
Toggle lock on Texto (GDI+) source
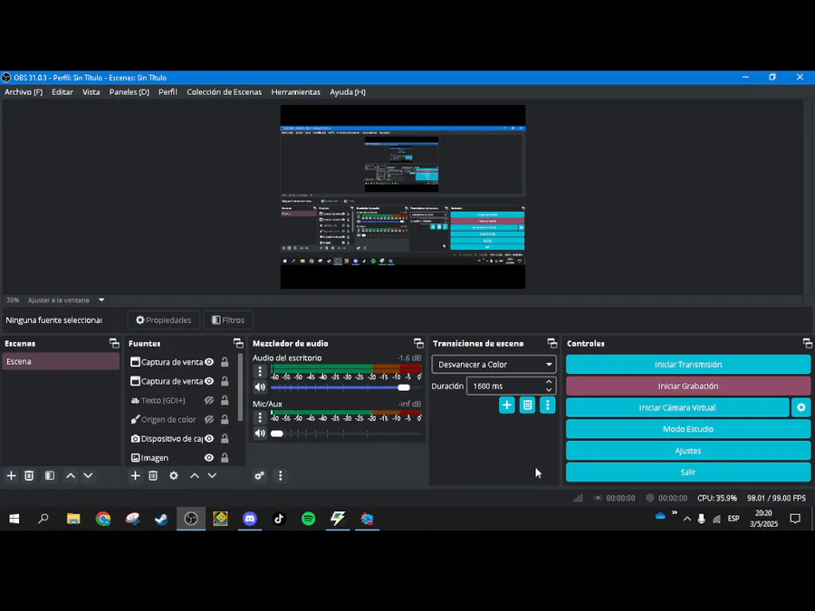[x=225, y=401]
